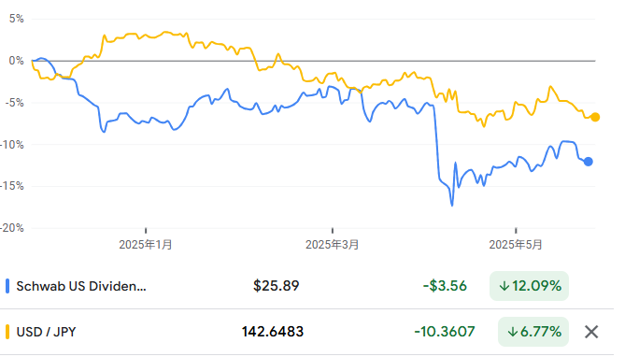The height and width of the screenshot is (357, 639).
Task: Click the down arrow in the 12.09% badge
Action: point(504,286)
